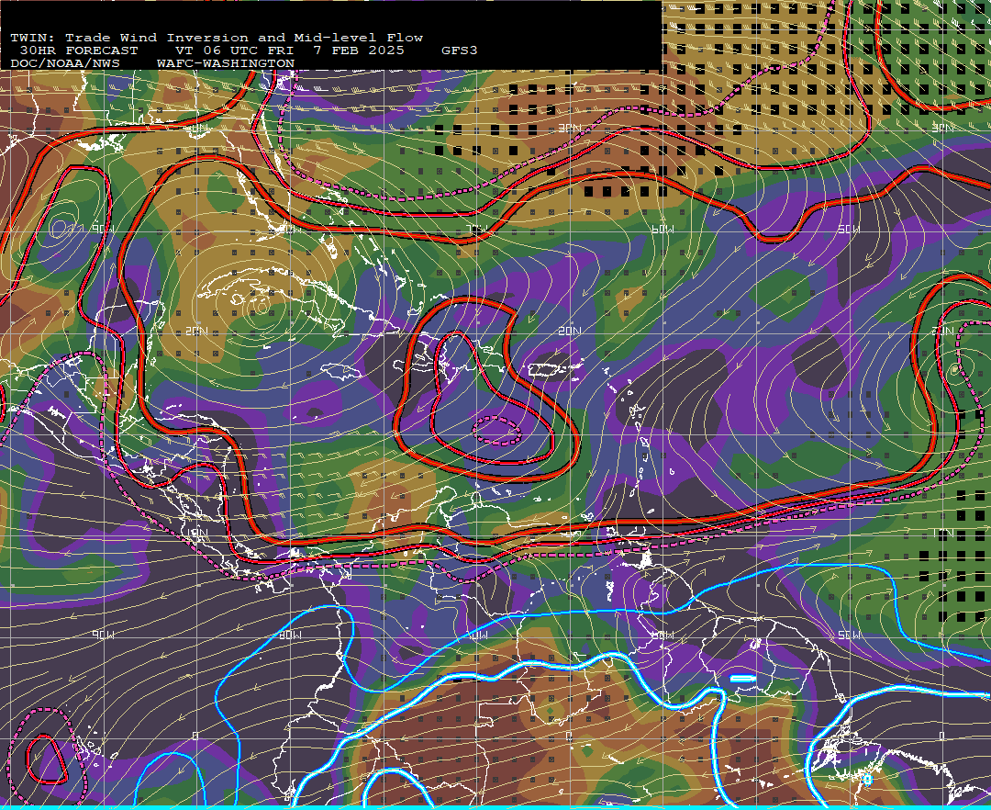Click the 20N label west of Cuba

click(x=196, y=332)
